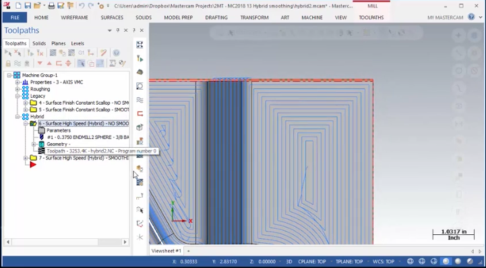
Task: Click CPLANE: TOP in status bar
Action: pos(312,261)
